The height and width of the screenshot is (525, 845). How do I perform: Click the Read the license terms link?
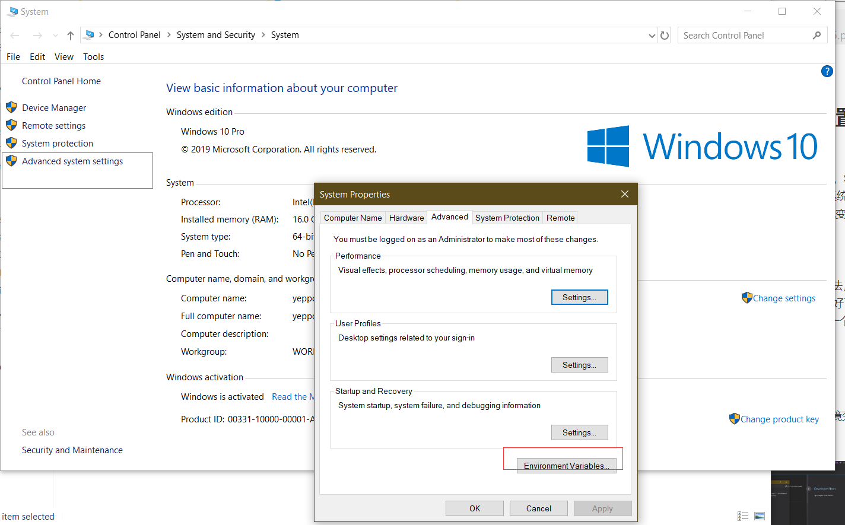click(293, 397)
